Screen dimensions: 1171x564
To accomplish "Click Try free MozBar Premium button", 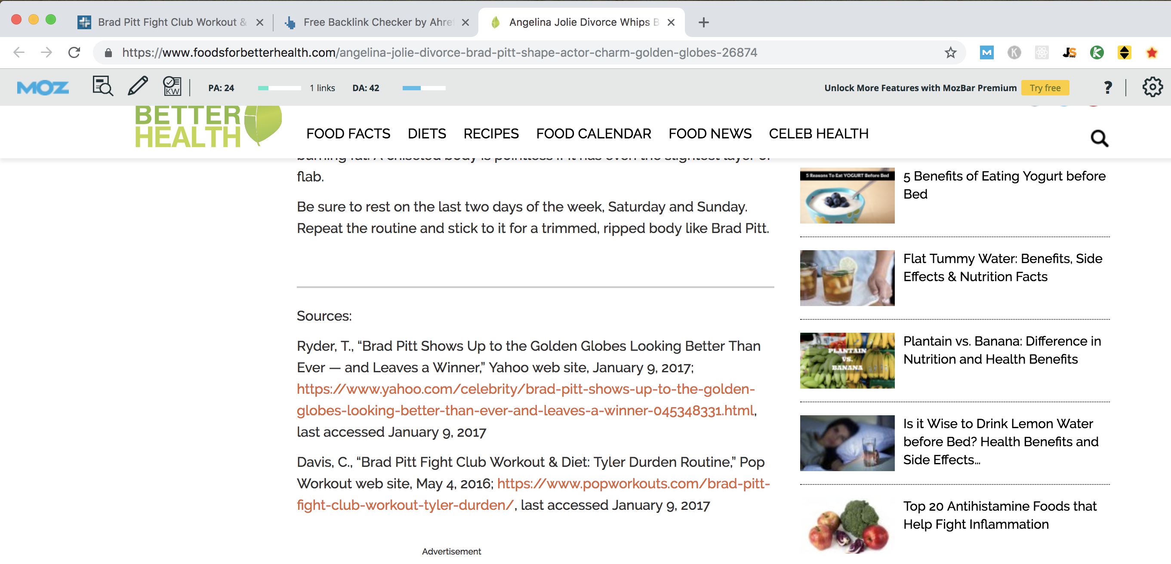I will point(1045,88).
